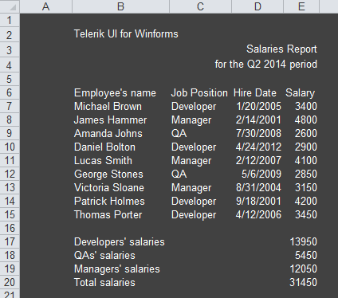Select James Hammer's salary 4800
The height and width of the screenshot is (298, 338).
click(x=305, y=120)
